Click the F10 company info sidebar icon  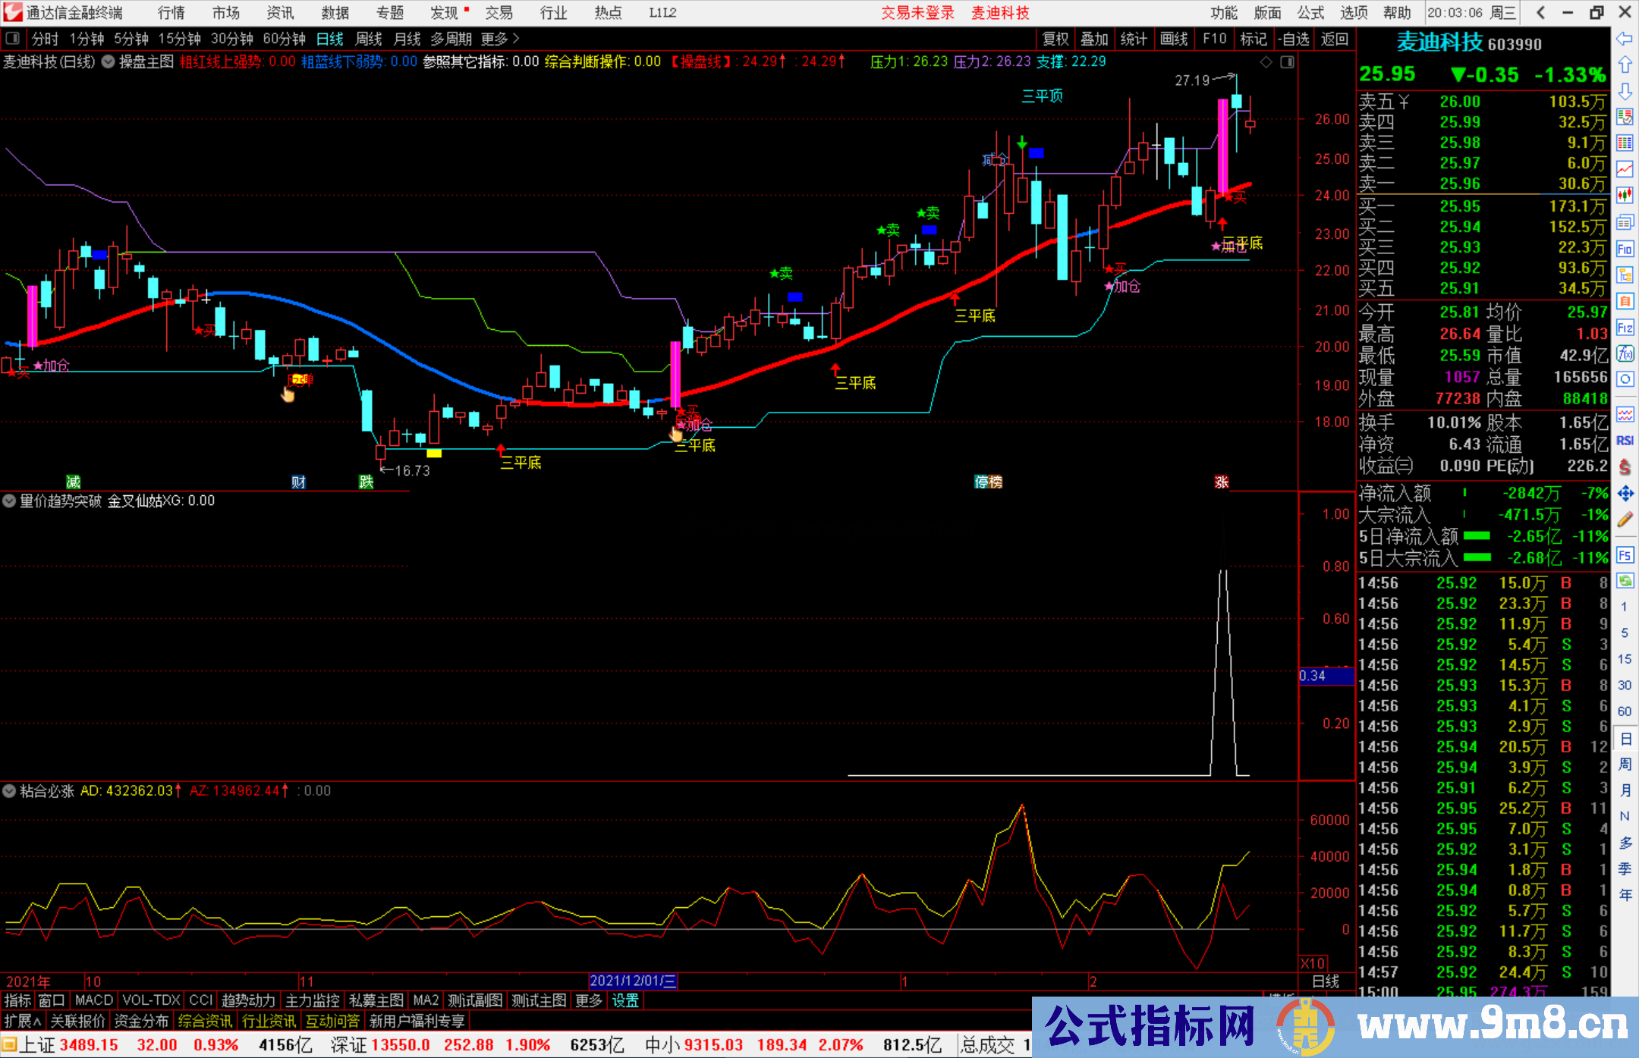coord(1625,249)
